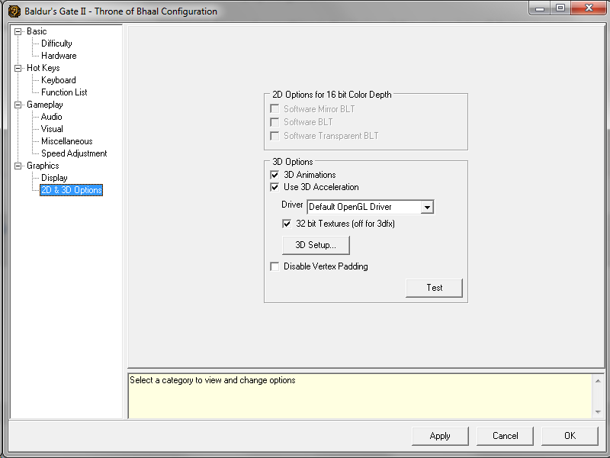
Task: Click the Test button
Action: click(434, 288)
